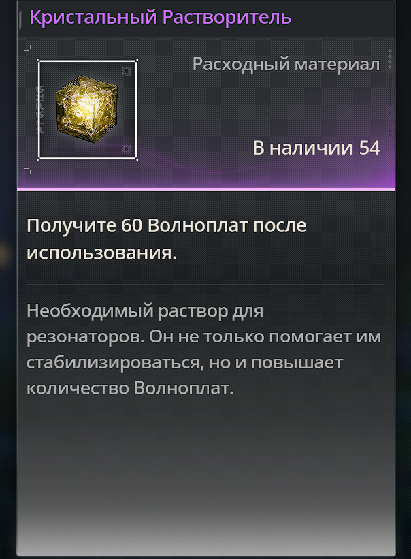The width and height of the screenshot is (411, 559).
Task: Click the number 54 in stock count
Action: coord(369,148)
